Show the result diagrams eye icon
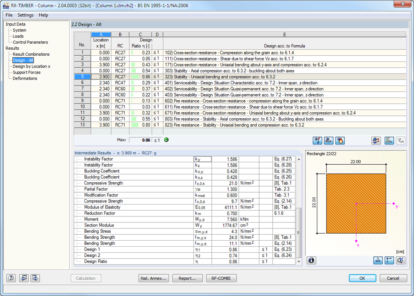Viewport: 414px width, 296px height. point(317,140)
